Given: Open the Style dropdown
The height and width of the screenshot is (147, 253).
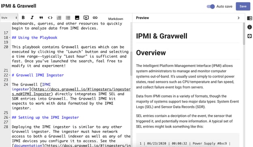Looking at the screenshot, I should [x=9, y=18].
